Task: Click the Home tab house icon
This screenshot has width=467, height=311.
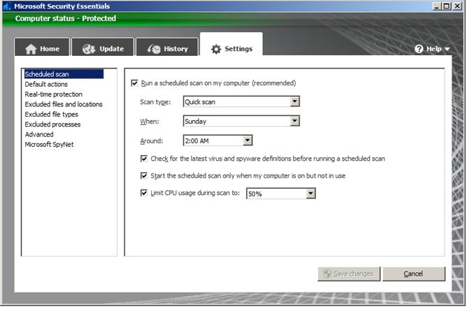Action: click(31, 49)
